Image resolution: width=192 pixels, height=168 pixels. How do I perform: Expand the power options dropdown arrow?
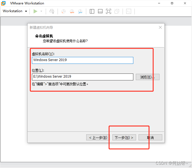(x=41, y=11)
